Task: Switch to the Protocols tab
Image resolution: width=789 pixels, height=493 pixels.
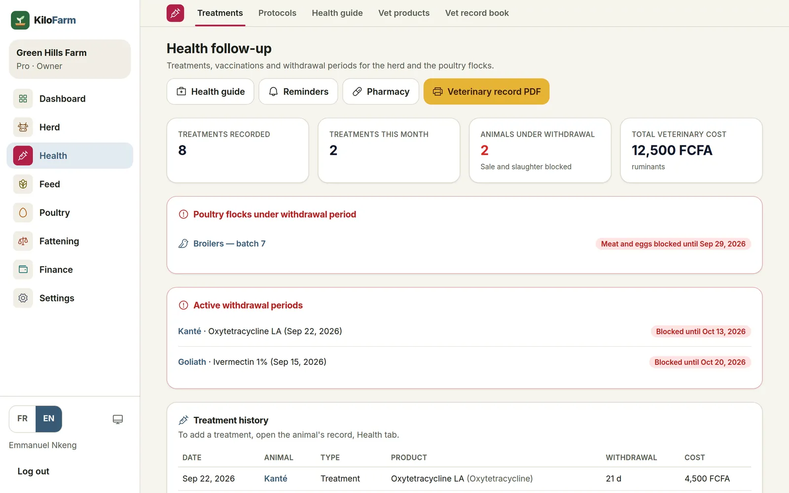Action: pos(277,13)
